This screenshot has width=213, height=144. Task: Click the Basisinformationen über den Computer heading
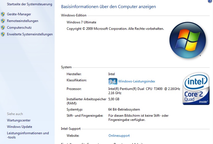click(x=108, y=6)
